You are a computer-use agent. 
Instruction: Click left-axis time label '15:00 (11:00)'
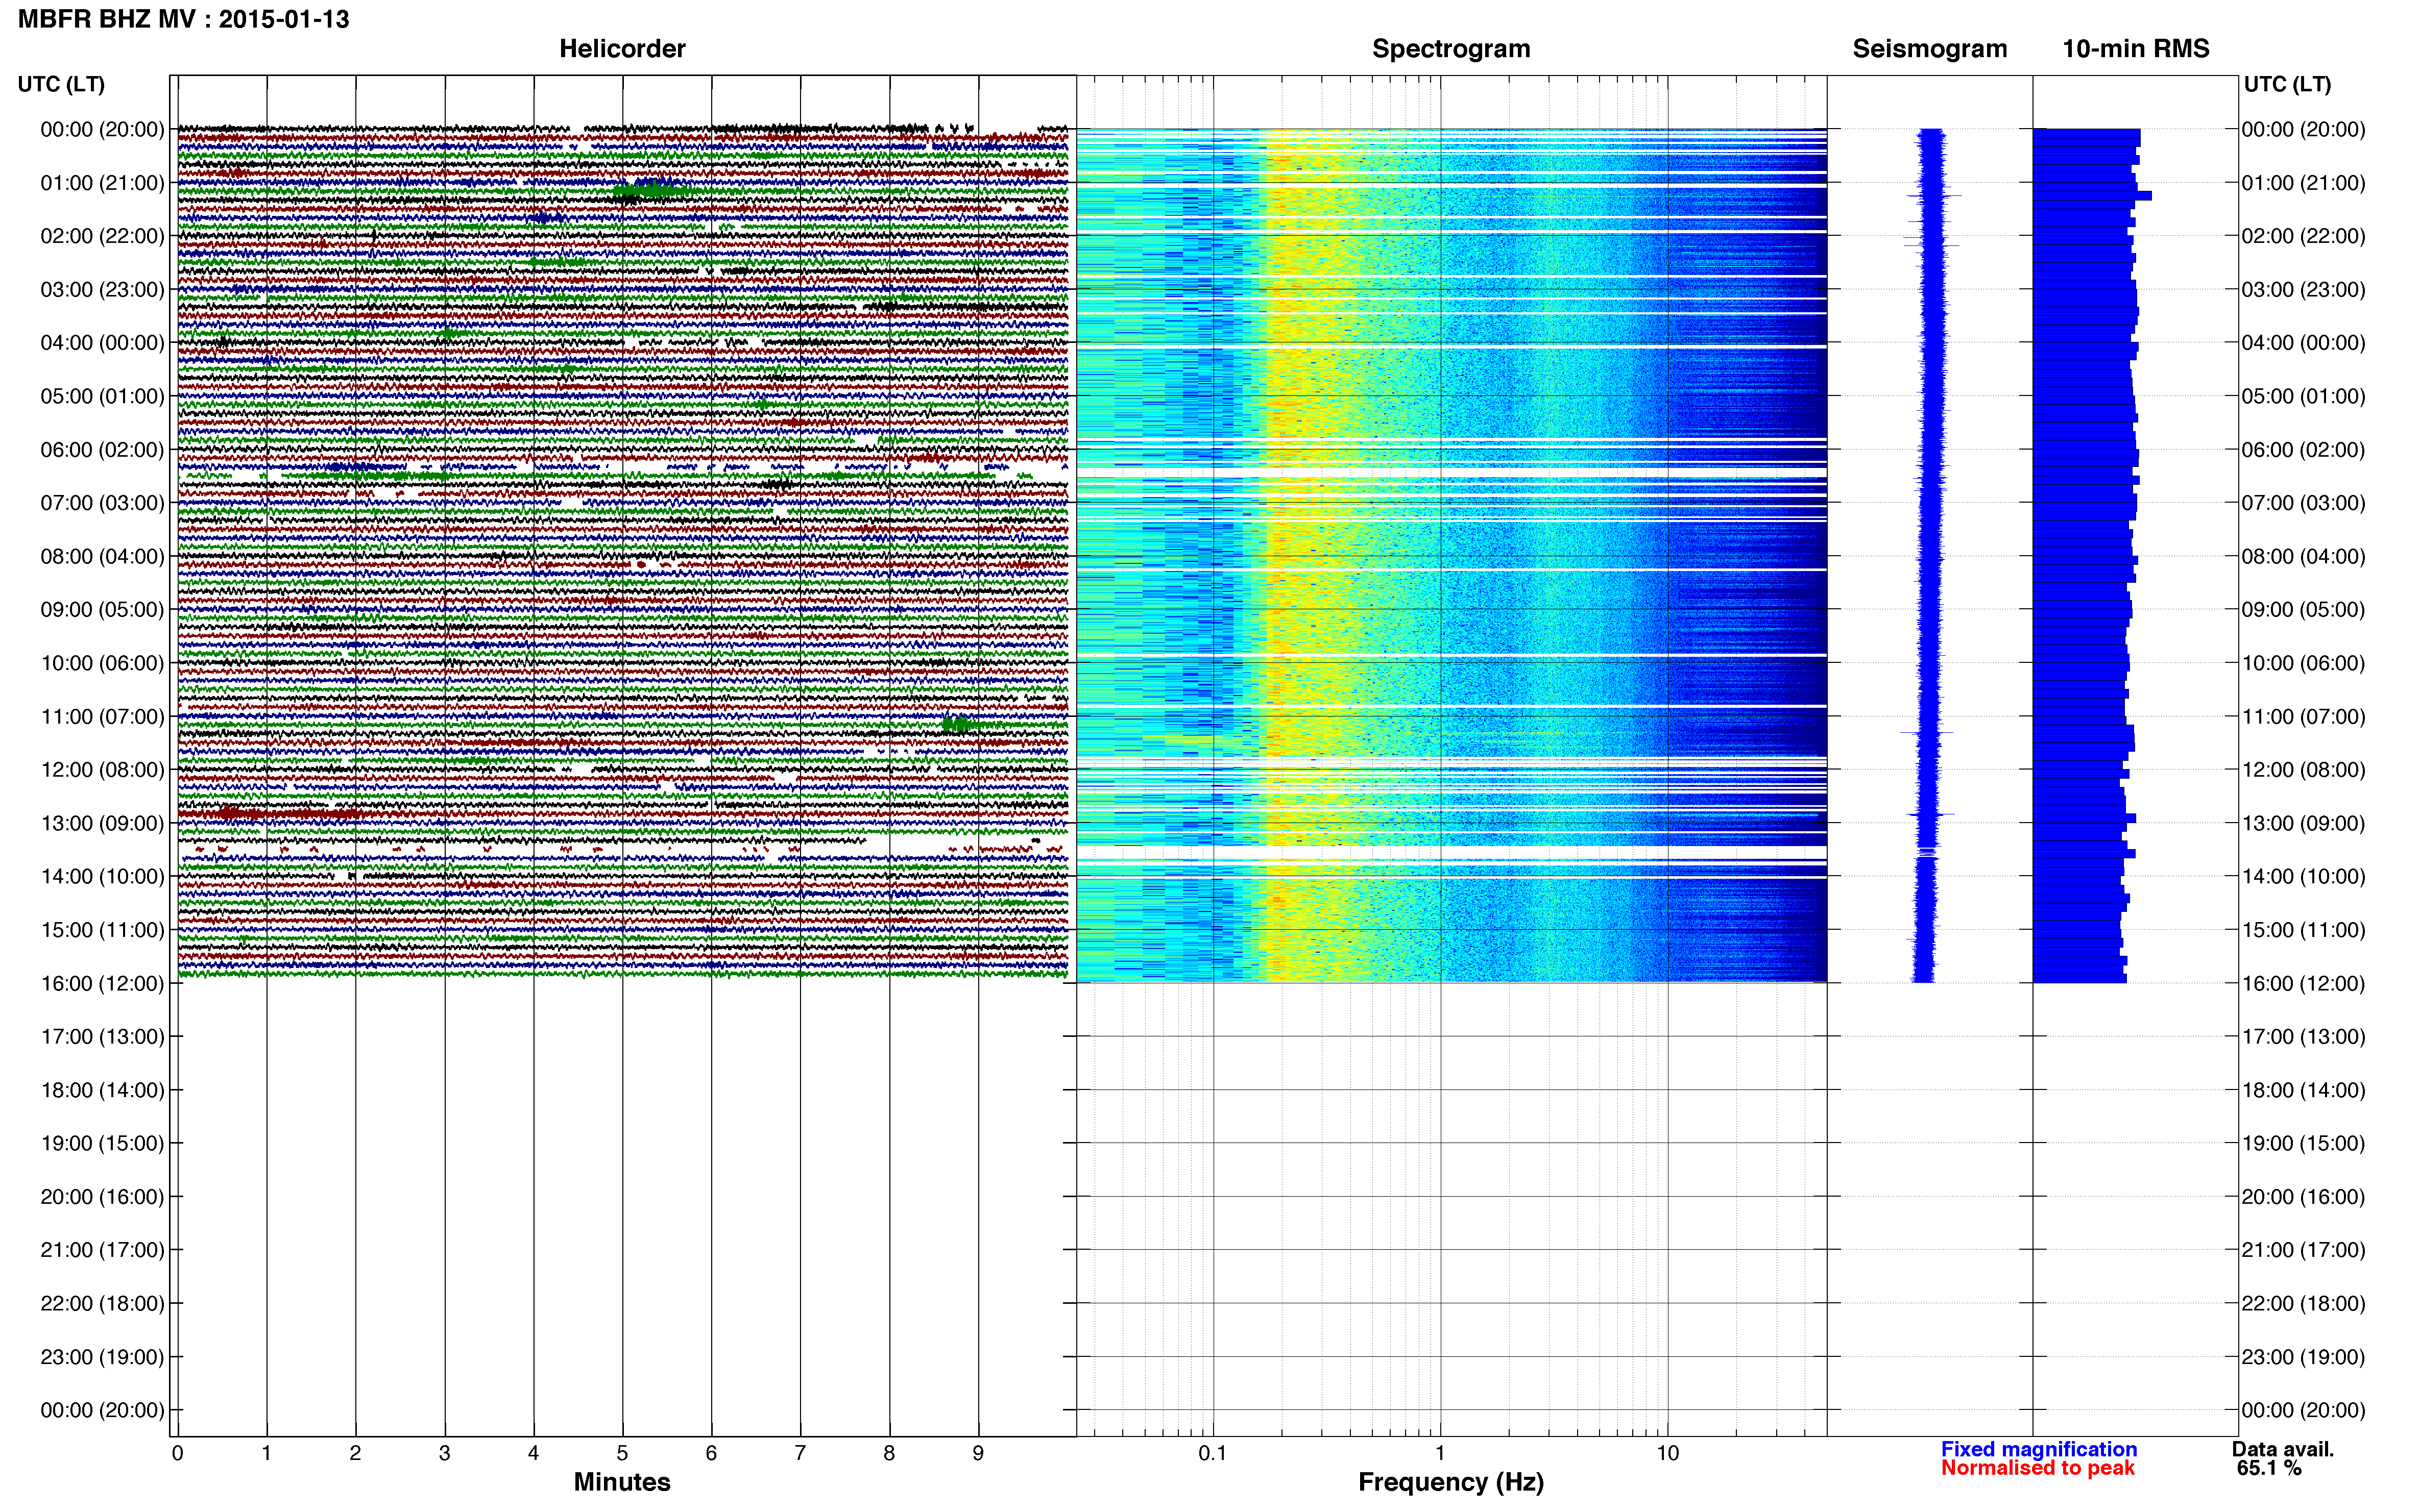click(x=102, y=930)
